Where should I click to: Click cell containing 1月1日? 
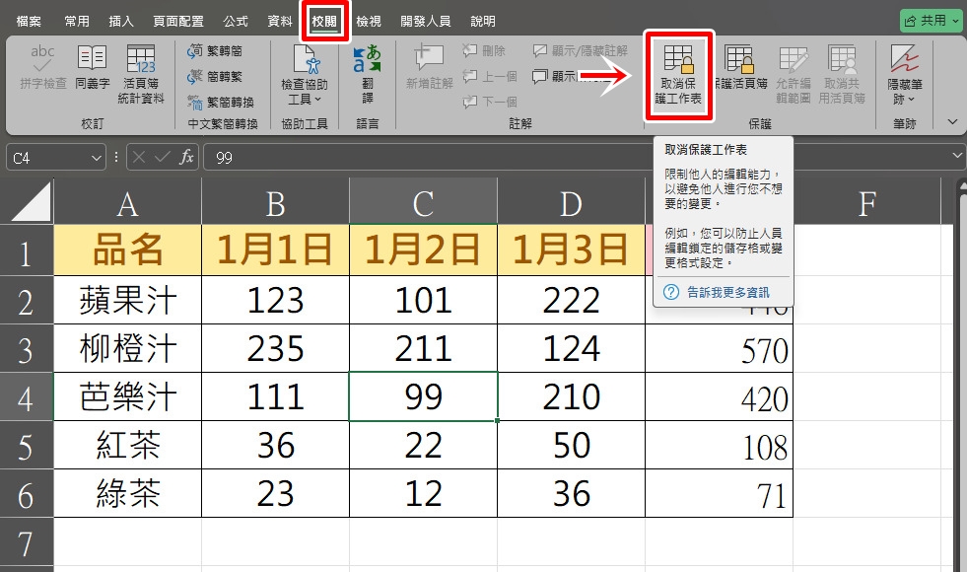[276, 250]
